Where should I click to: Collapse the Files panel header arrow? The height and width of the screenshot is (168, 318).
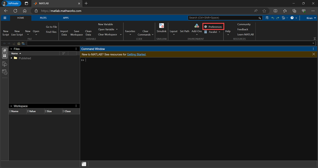click(11, 49)
